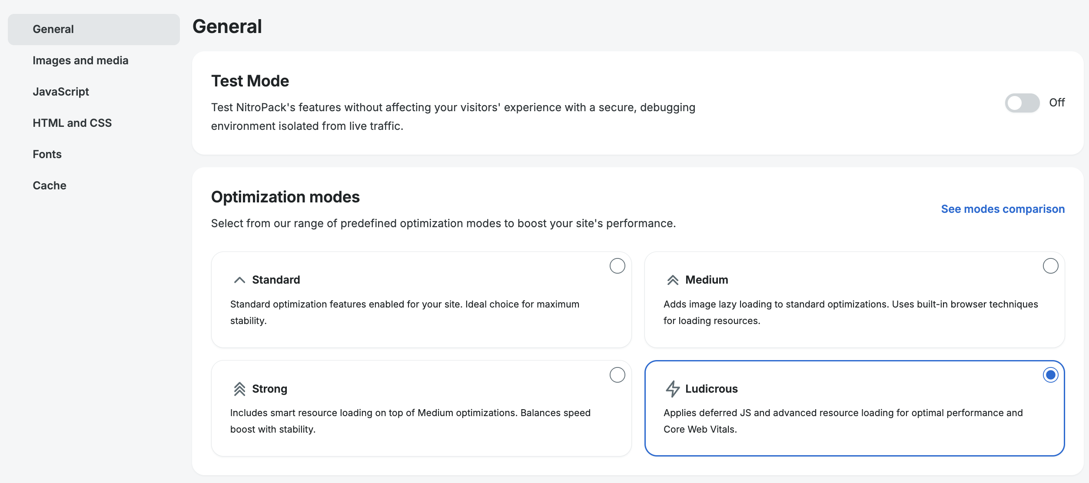Image resolution: width=1089 pixels, height=483 pixels.
Task: Click the Standard mode single chevron icon
Action: click(x=239, y=280)
